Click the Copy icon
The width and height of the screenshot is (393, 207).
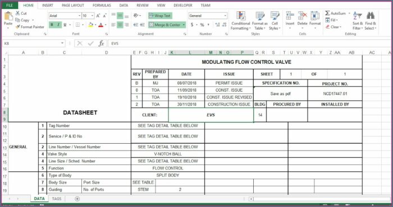point(17,20)
